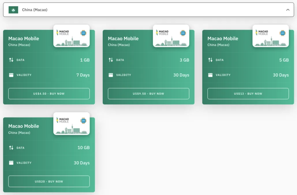Buy the 10 GB plan for US$20
This screenshot has height=195, width=297.
[49, 181]
